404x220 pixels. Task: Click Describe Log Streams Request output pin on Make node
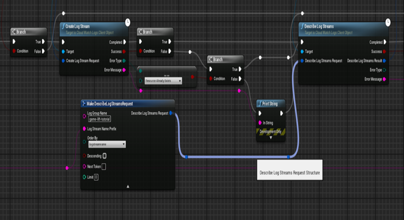coord(170,113)
